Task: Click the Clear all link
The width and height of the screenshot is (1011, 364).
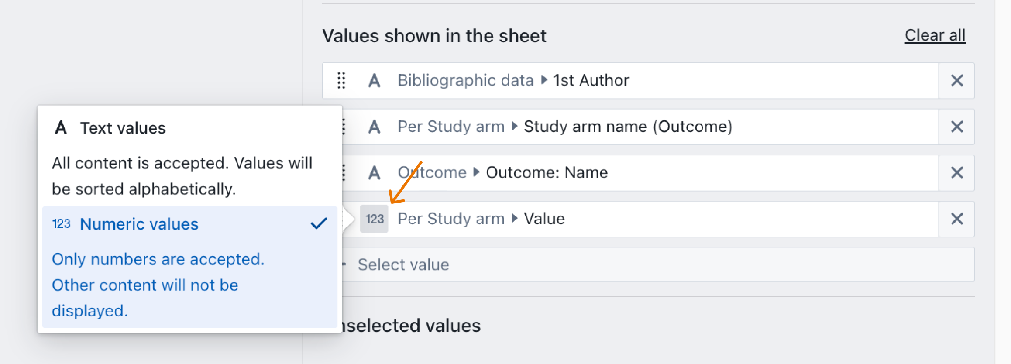Action: pyautogui.click(x=935, y=35)
